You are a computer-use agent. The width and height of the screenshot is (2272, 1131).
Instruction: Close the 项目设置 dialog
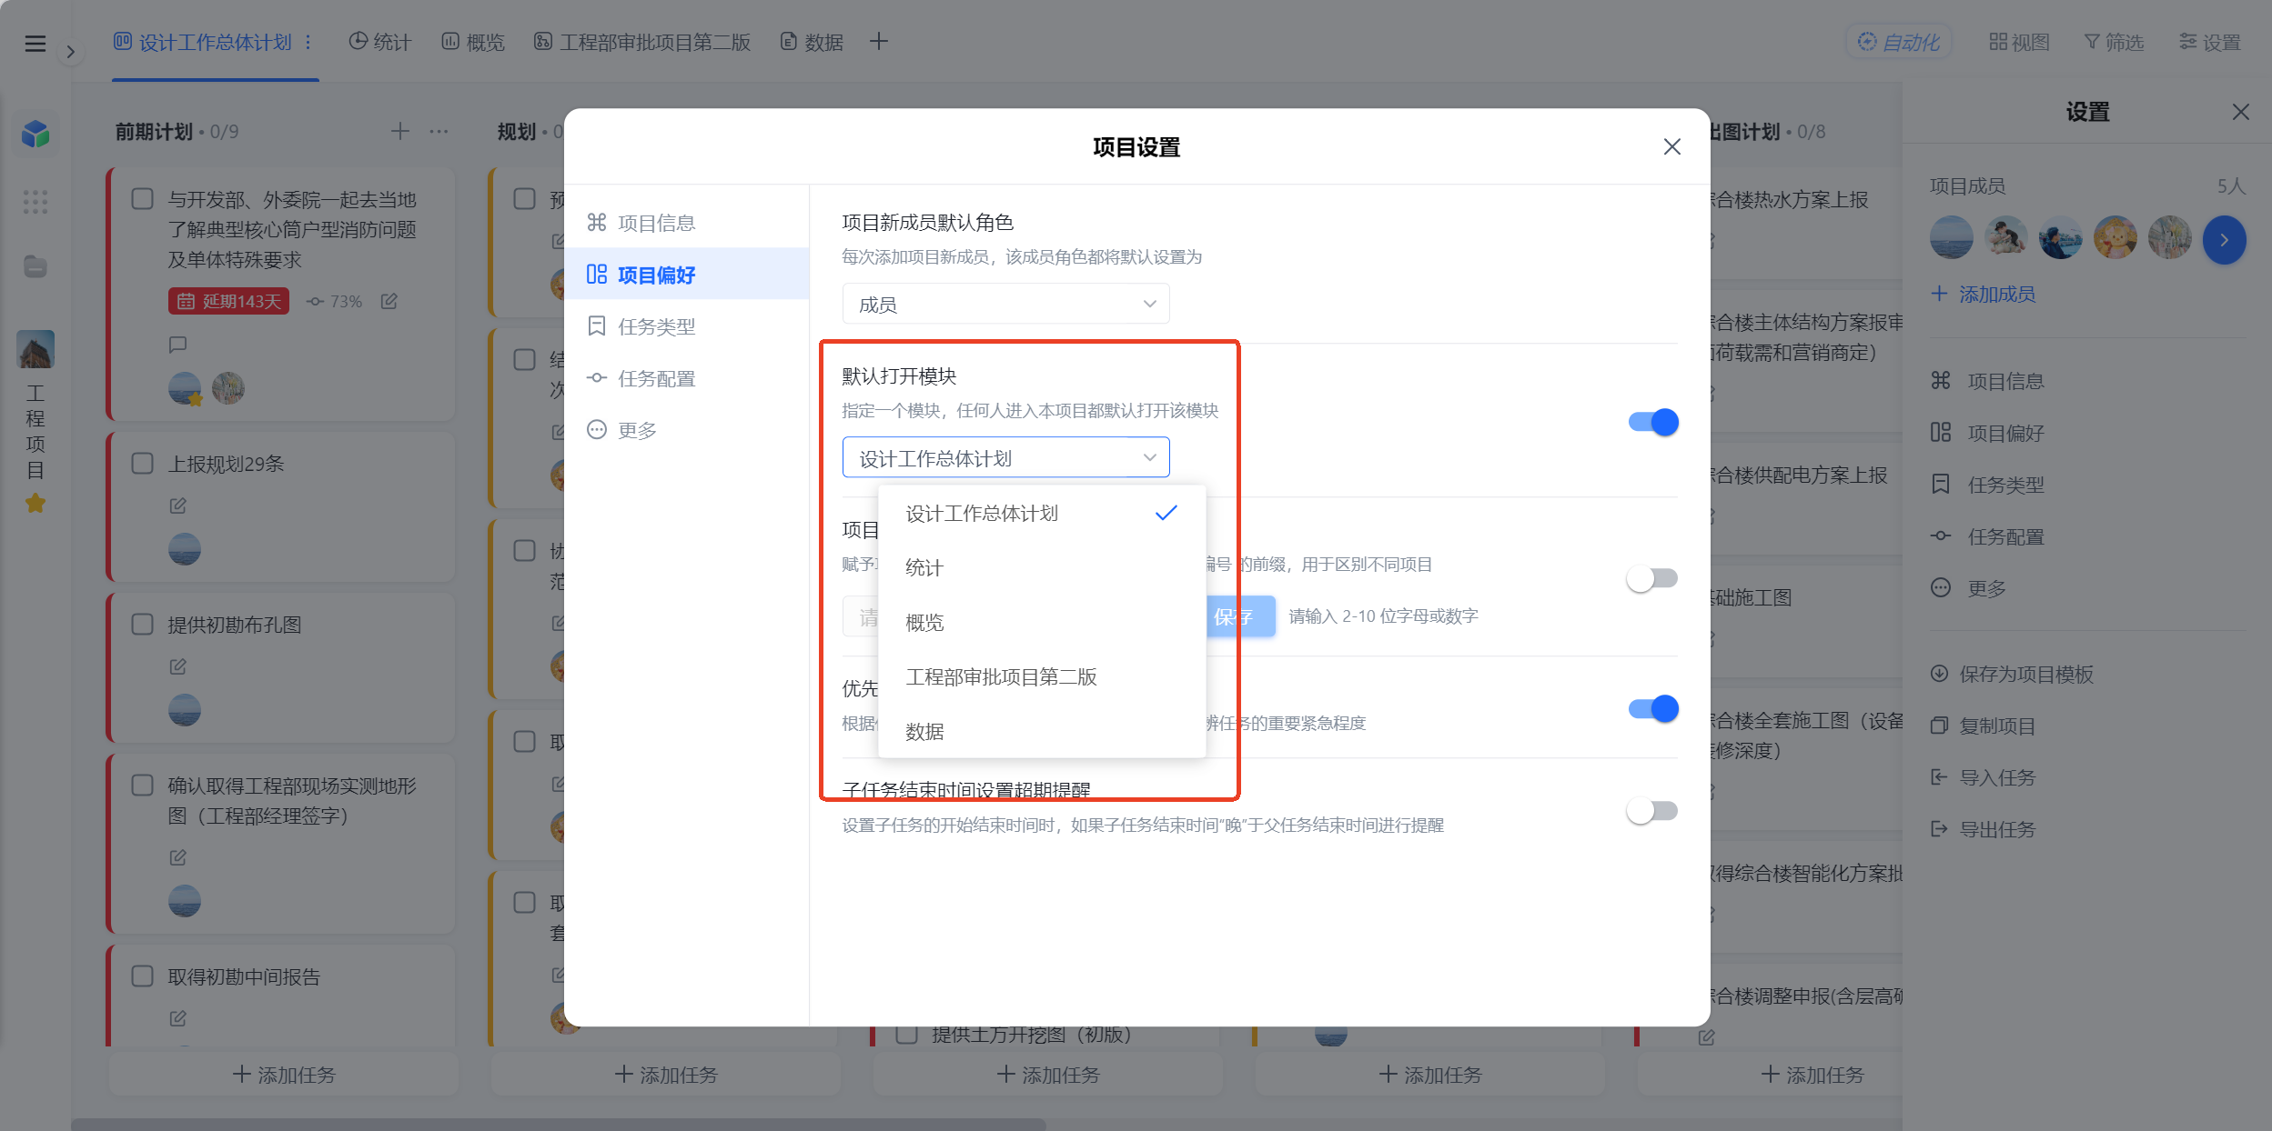pyautogui.click(x=1671, y=146)
